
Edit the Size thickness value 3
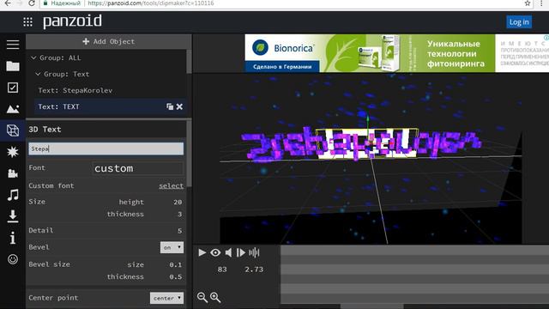point(179,214)
